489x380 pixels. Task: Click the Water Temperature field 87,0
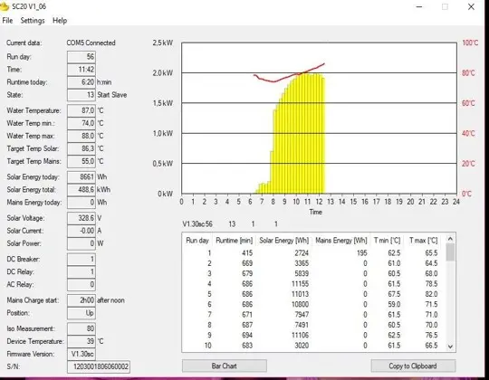coord(81,110)
